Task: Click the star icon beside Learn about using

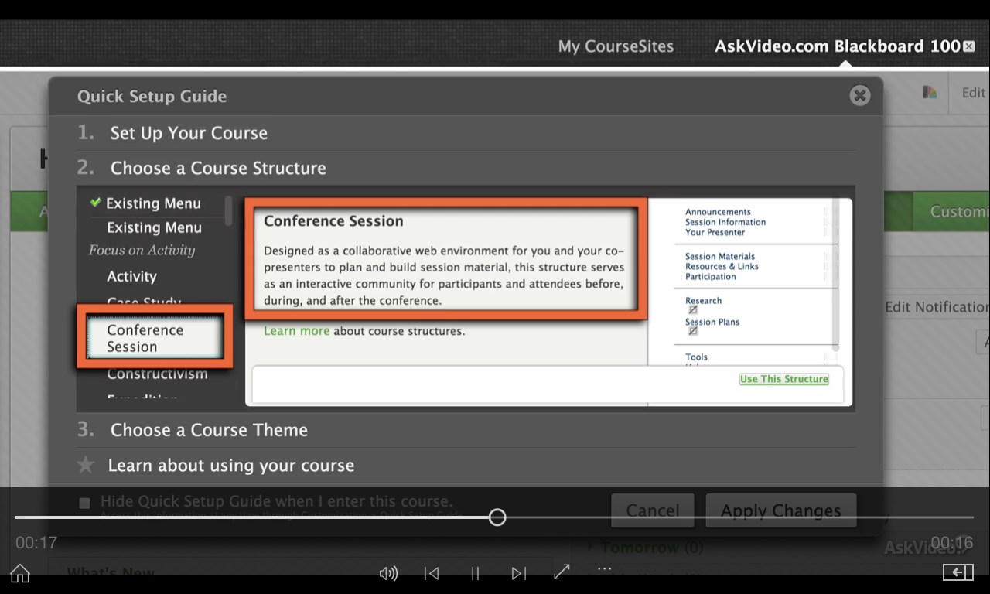Action: (x=86, y=465)
